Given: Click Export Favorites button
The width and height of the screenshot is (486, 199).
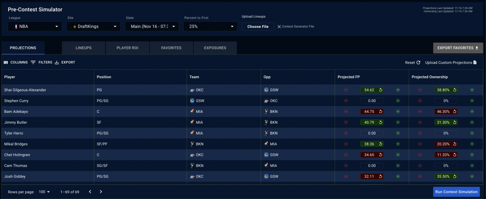Looking at the screenshot, I should coord(458,48).
